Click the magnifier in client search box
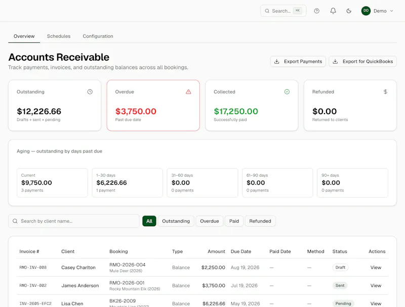This screenshot has width=405, height=307. tap(15, 221)
